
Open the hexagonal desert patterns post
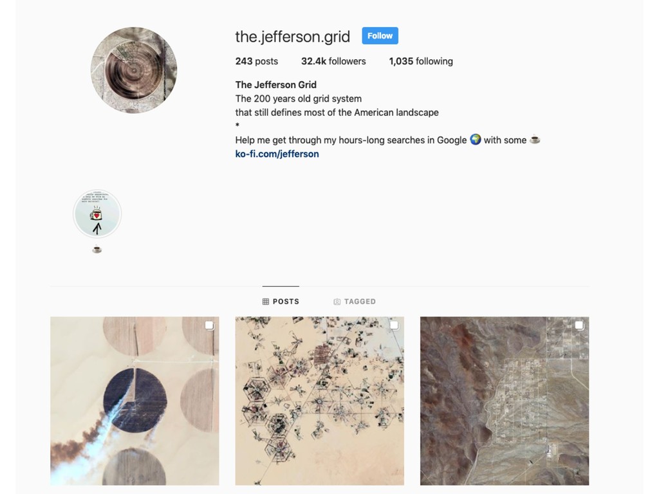coord(319,401)
